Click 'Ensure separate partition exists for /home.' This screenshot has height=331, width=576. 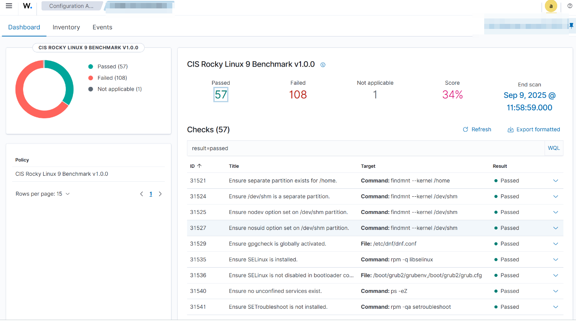click(283, 181)
